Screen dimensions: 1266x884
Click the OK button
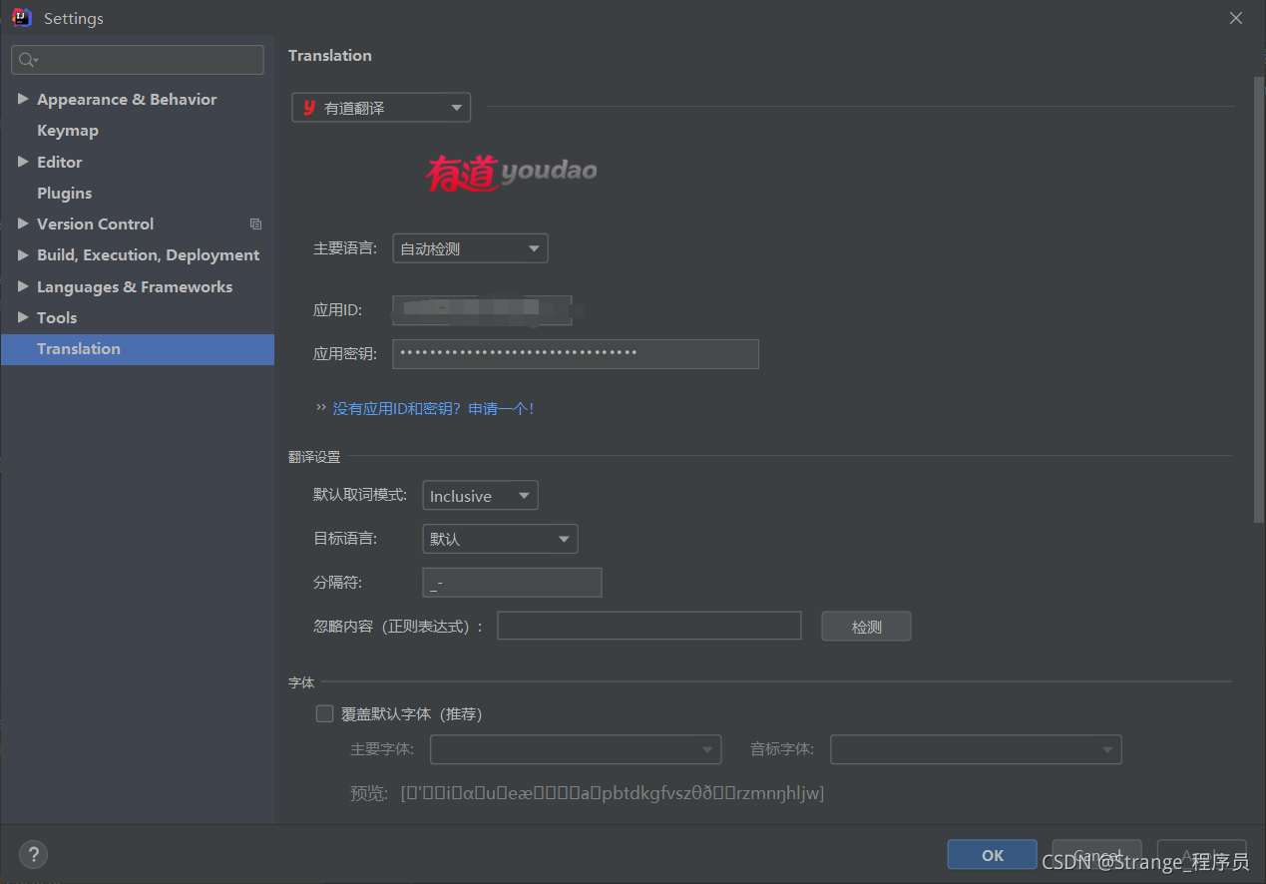(x=993, y=855)
